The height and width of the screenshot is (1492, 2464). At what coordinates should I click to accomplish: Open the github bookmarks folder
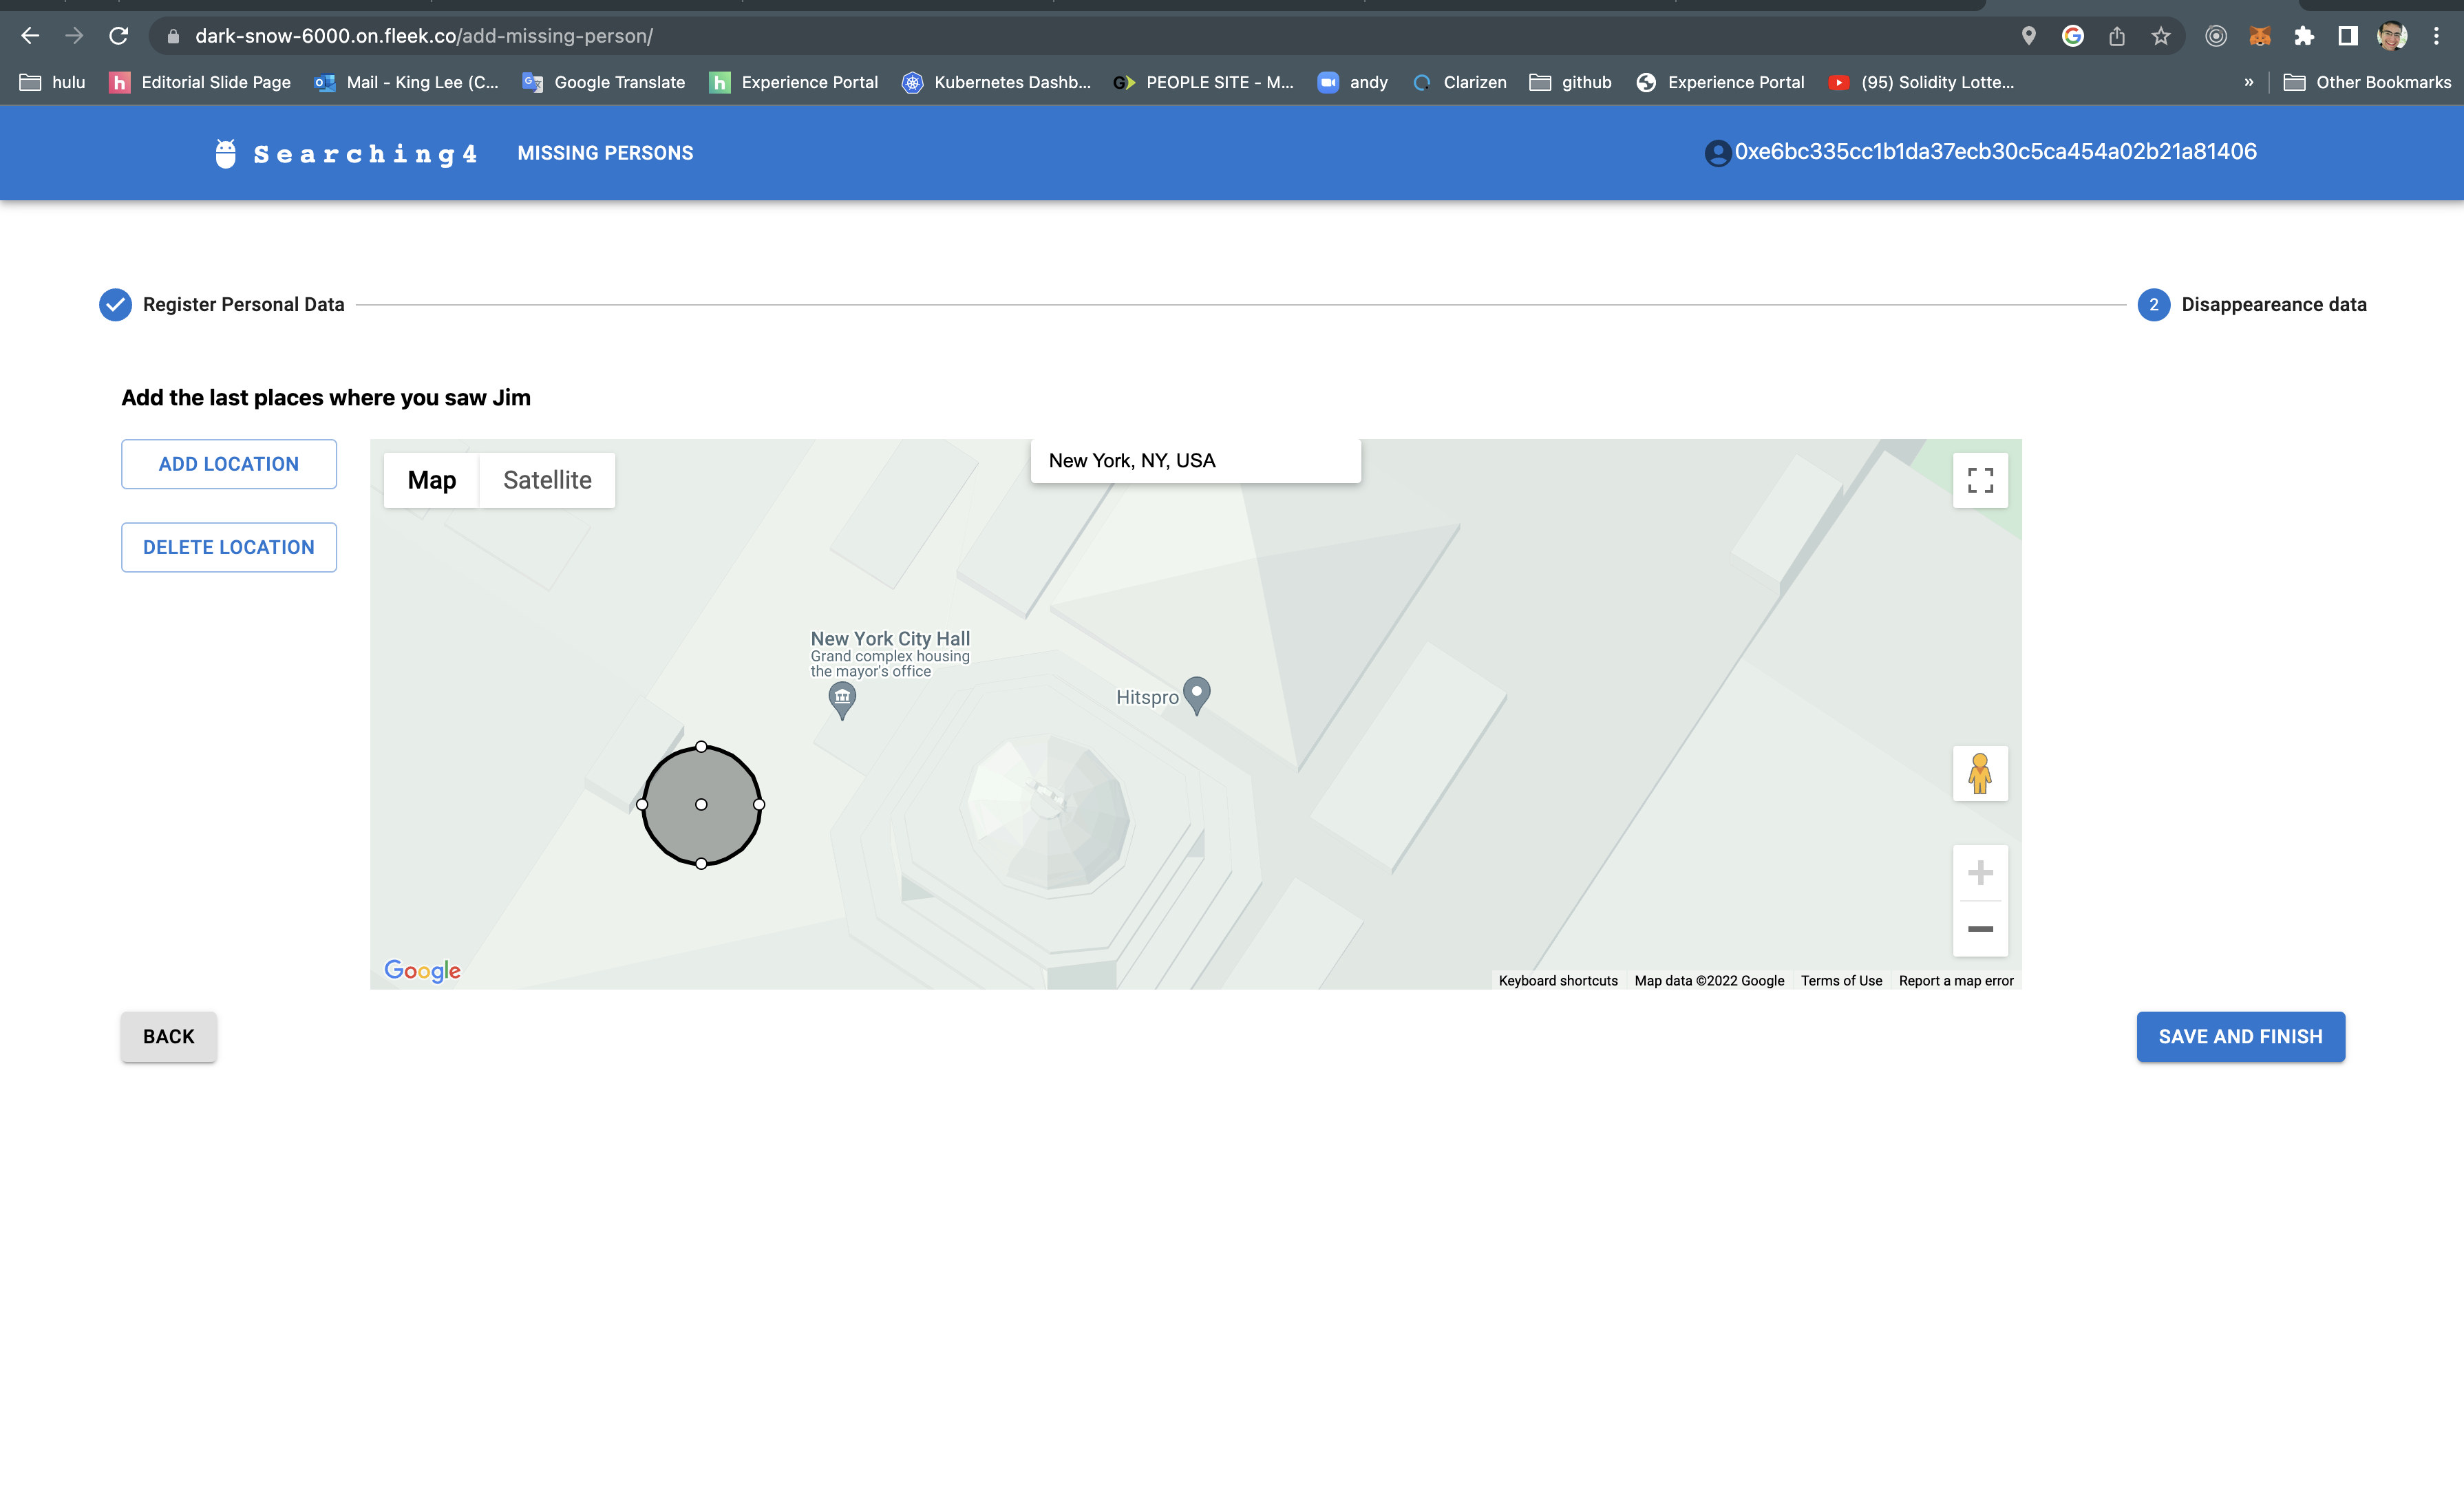1571,82
